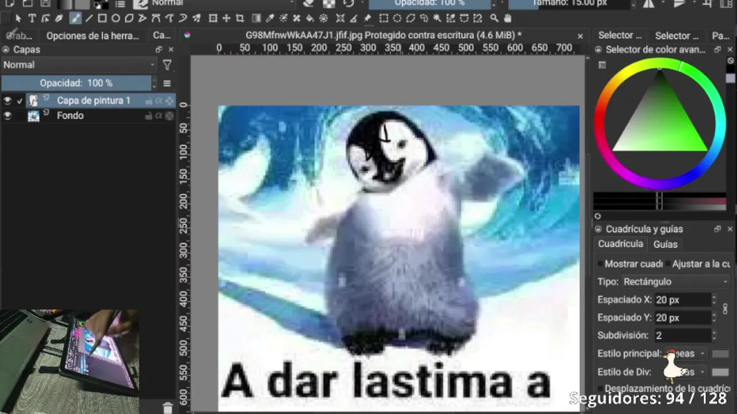This screenshot has width=737, height=414.
Task: Select the Polyline tool
Action: click(x=142, y=18)
